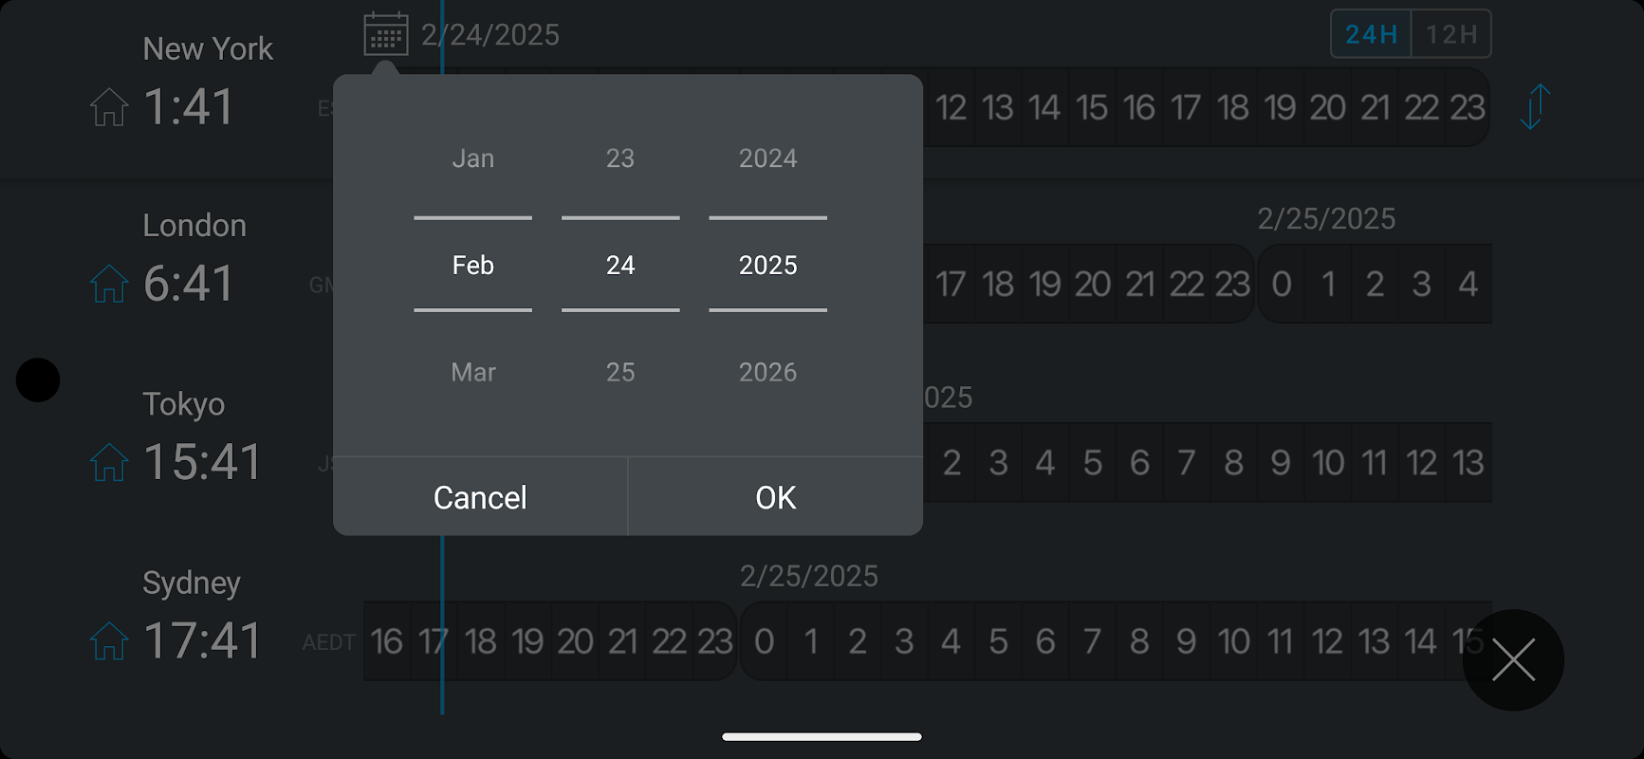Switch to 12H time format
The width and height of the screenshot is (1644, 759).
coord(1451,35)
